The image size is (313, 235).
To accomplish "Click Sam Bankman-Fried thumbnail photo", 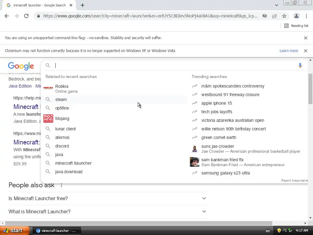I will pyautogui.click(x=195, y=162).
